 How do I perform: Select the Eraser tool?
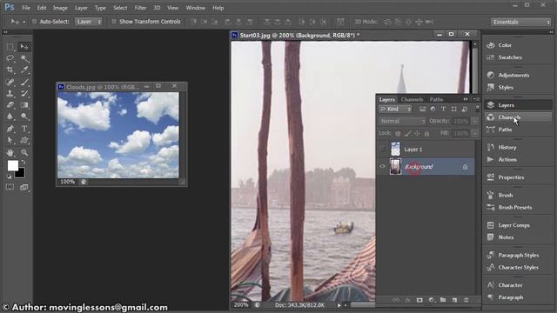pyautogui.click(x=10, y=105)
